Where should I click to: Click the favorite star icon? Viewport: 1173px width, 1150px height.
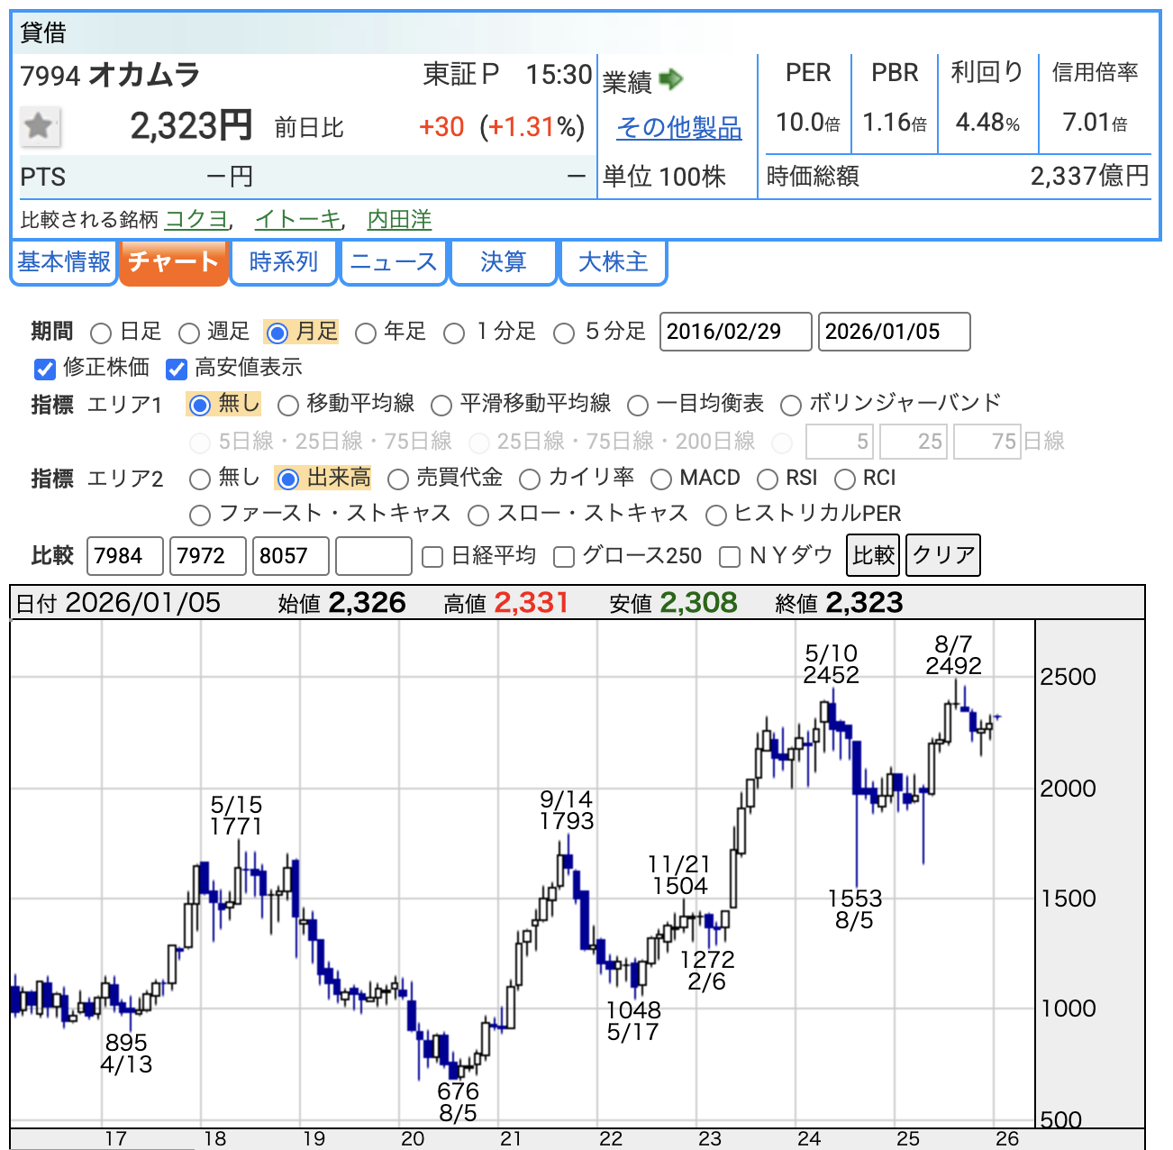(x=40, y=126)
